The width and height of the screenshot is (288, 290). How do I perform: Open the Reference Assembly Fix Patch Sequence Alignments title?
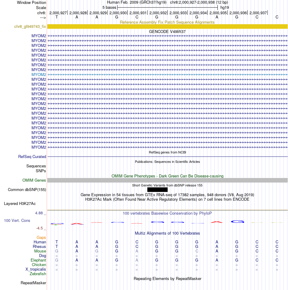167,22
